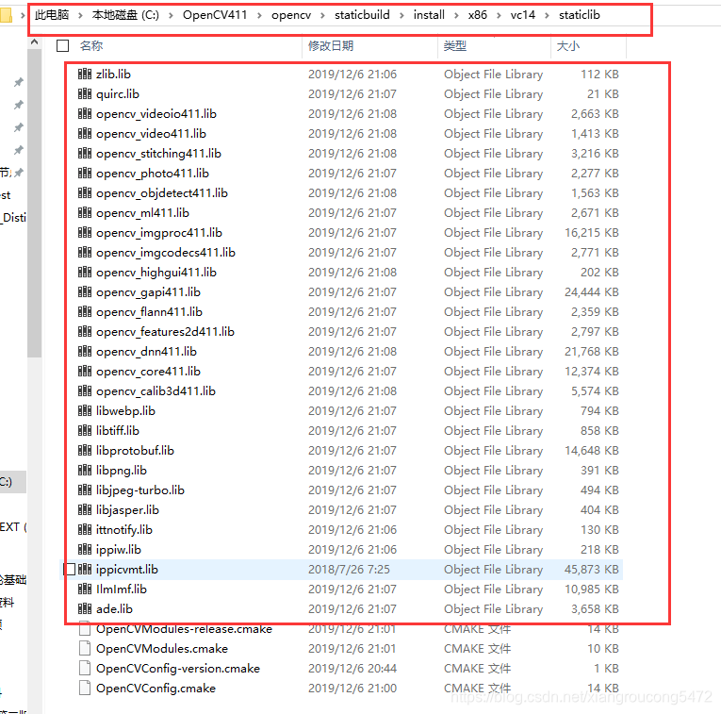This screenshot has height=714, width=721.
Task: Expand the chevron after opencv breadcrumb
Action: tap(322, 15)
